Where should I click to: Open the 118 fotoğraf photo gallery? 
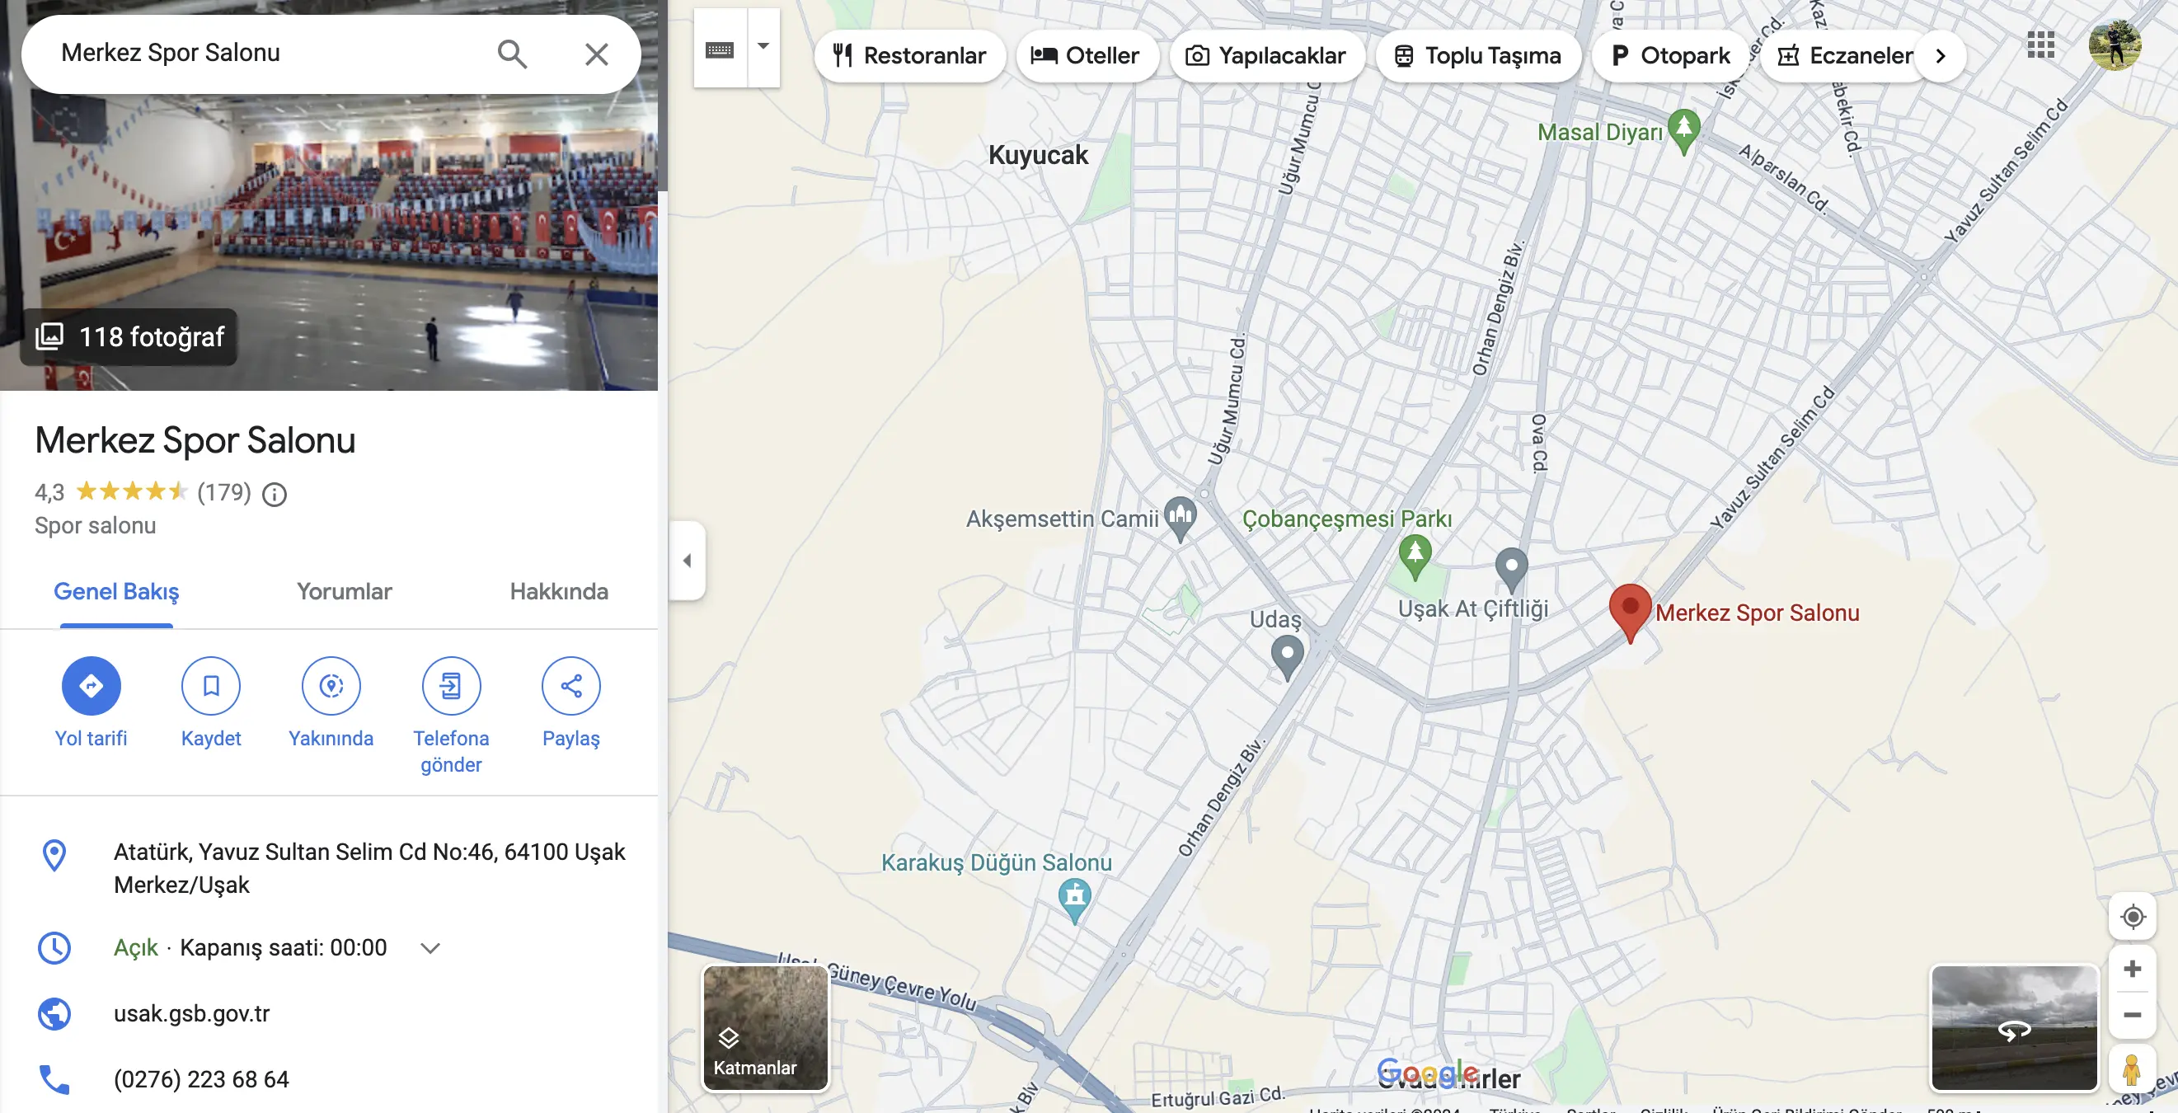coord(129,336)
